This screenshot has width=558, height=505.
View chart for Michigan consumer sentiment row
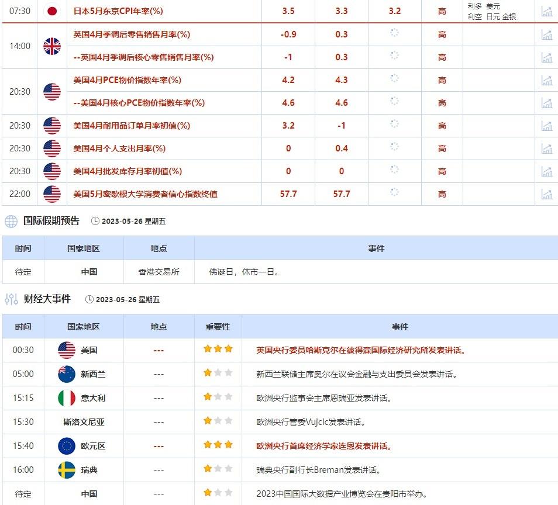[x=546, y=194]
